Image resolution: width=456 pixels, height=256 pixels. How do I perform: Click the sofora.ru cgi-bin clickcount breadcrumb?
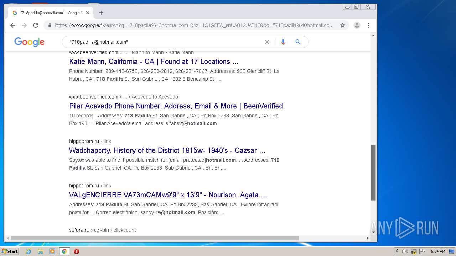103,230
